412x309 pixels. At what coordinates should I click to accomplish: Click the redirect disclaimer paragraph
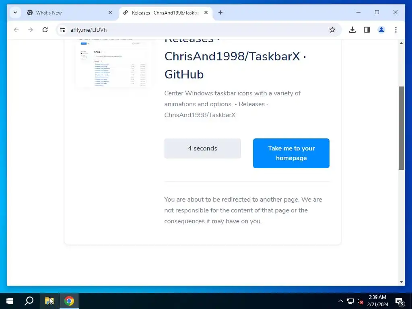pos(243,210)
